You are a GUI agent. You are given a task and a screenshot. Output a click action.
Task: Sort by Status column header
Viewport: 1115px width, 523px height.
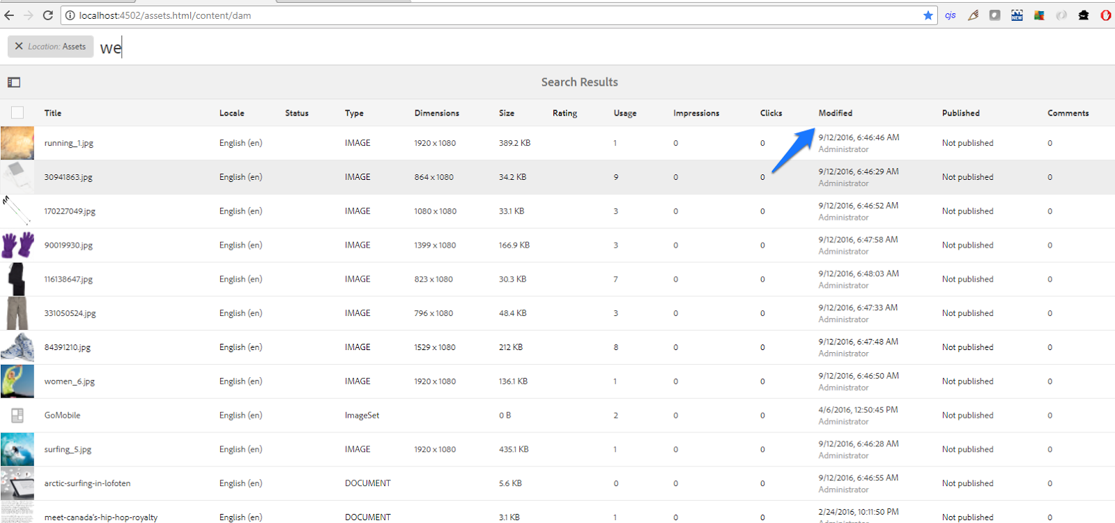pyautogui.click(x=297, y=113)
